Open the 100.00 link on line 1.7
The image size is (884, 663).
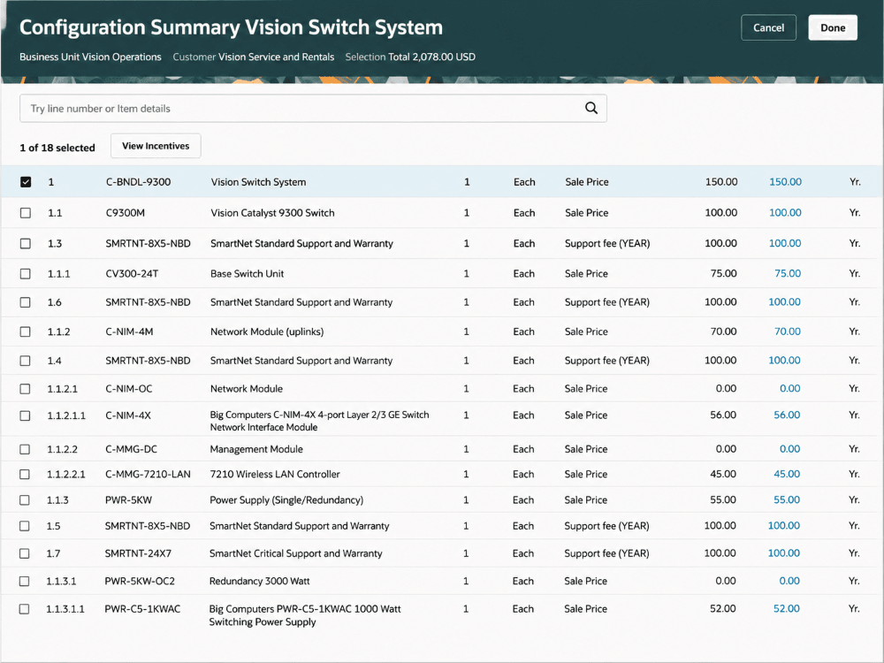(783, 553)
